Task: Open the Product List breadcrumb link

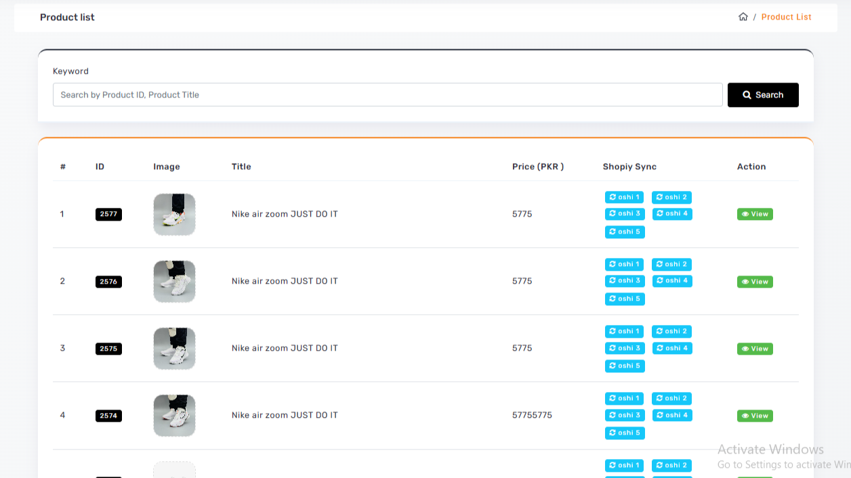Action: point(786,17)
